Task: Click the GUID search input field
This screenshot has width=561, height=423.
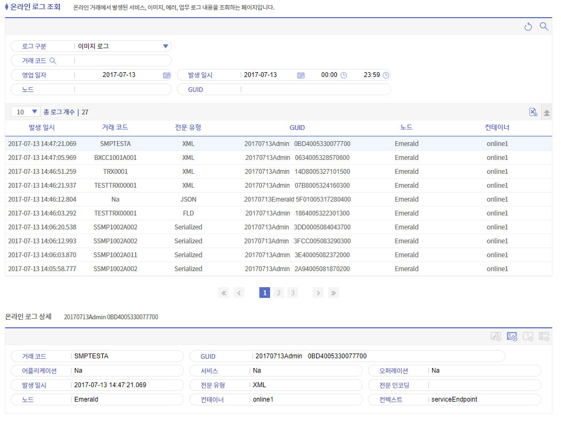Action: point(315,89)
